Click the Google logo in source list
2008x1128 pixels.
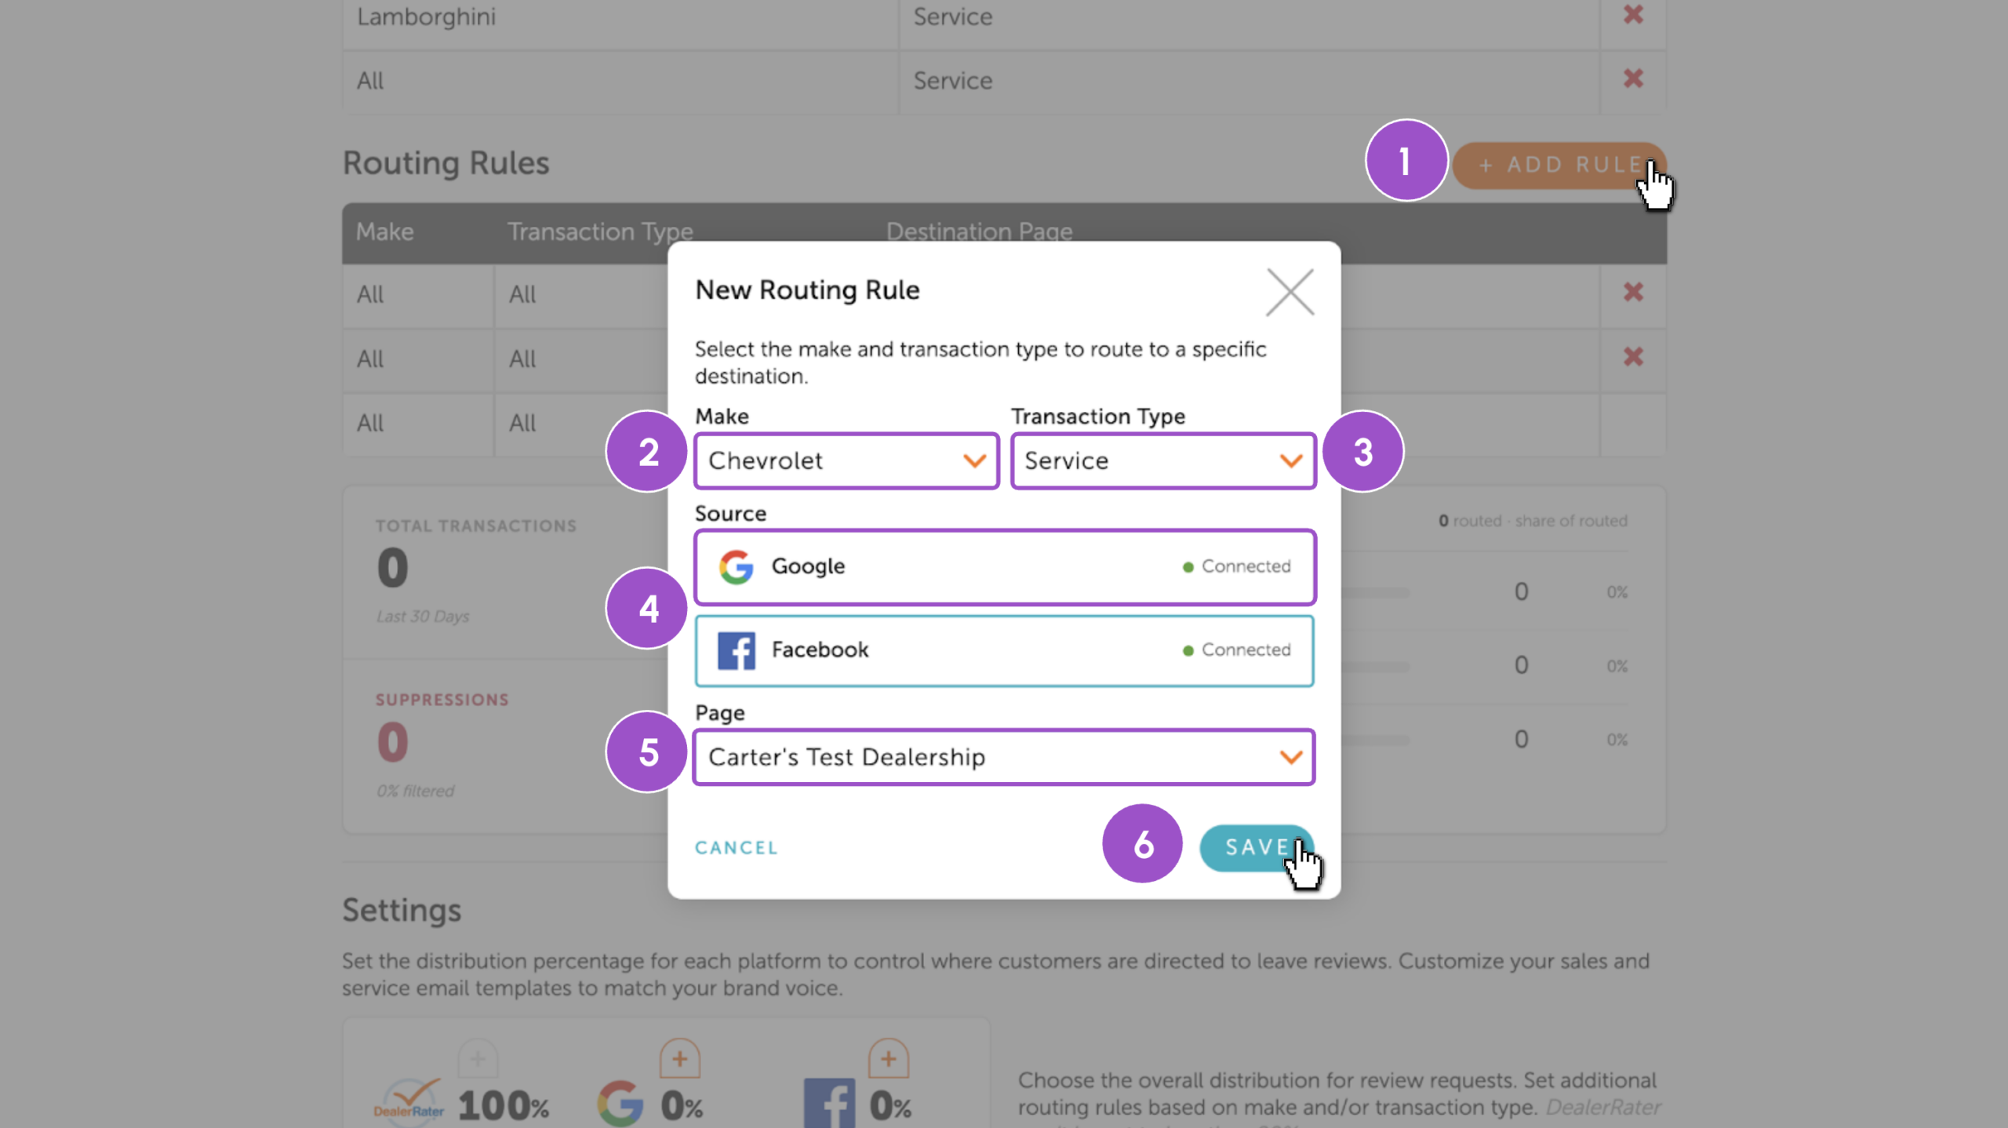pyautogui.click(x=736, y=566)
